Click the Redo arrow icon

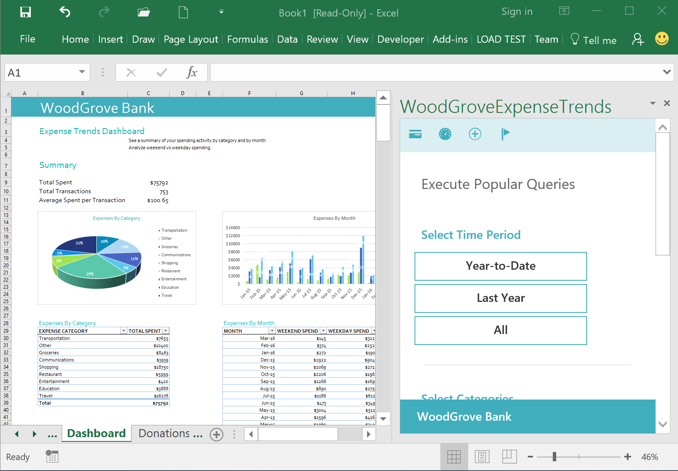tap(104, 12)
